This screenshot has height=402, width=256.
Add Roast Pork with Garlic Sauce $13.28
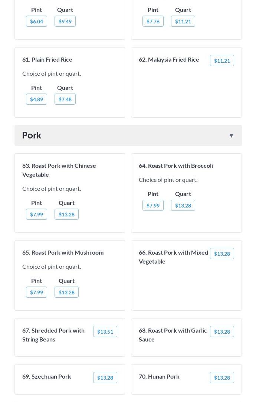click(x=222, y=331)
